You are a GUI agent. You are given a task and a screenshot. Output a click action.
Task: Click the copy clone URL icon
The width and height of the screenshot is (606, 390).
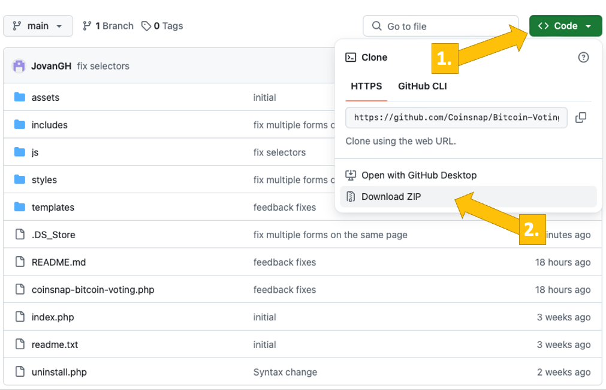580,118
